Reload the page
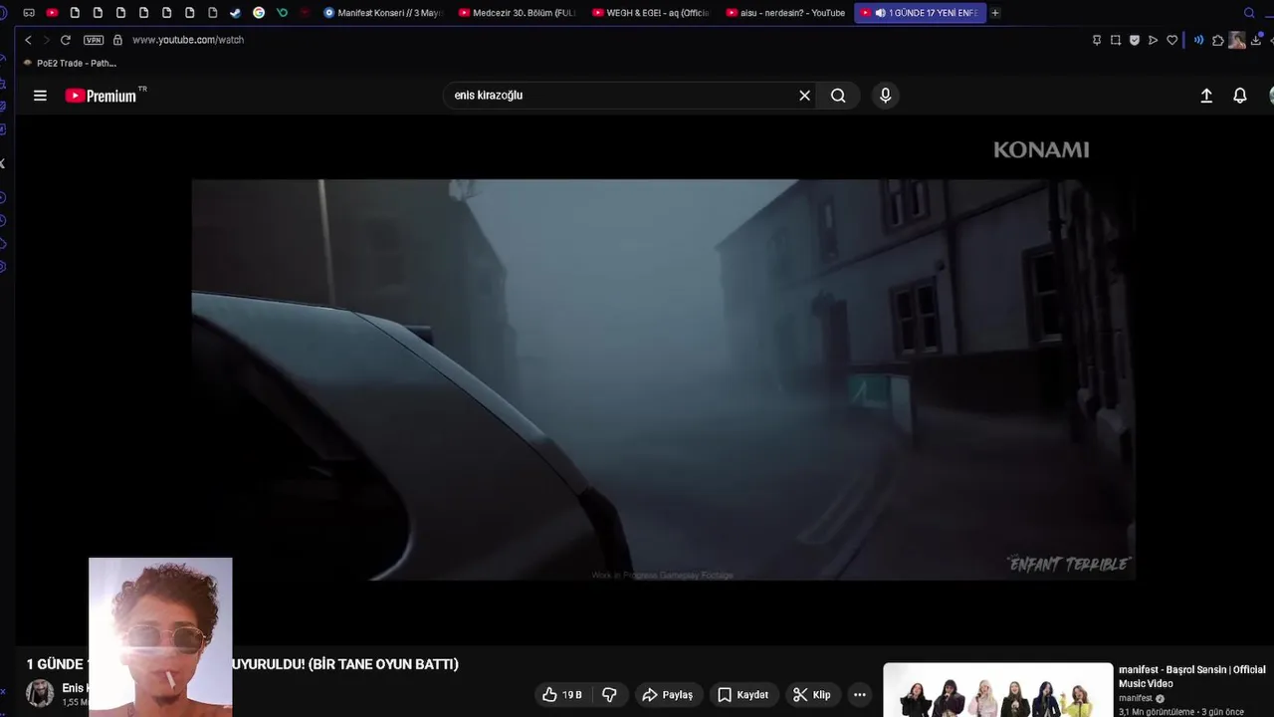Viewport: 1274px width, 717px height. coord(66,40)
